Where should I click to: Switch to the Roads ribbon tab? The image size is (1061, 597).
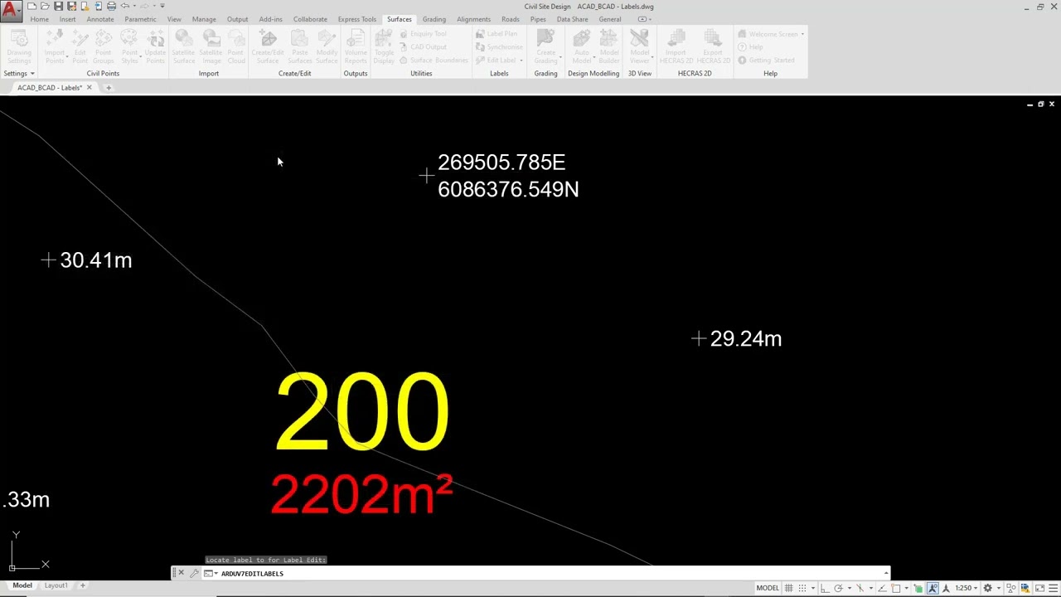[511, 19]
